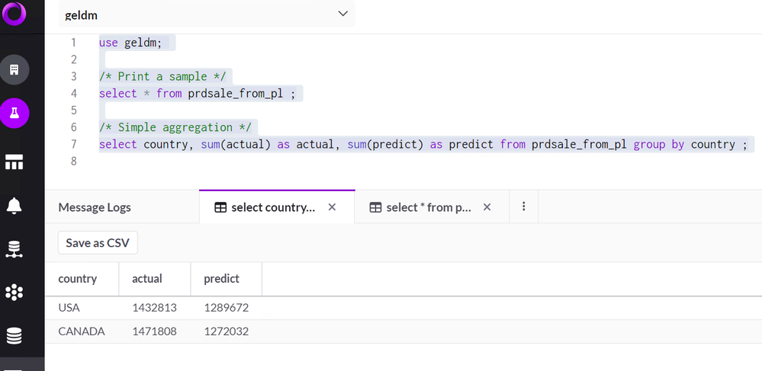Click the database stack sidebar icon
Image resolution: width=762 pixels, height=371 pixels.
coord(14,335)
